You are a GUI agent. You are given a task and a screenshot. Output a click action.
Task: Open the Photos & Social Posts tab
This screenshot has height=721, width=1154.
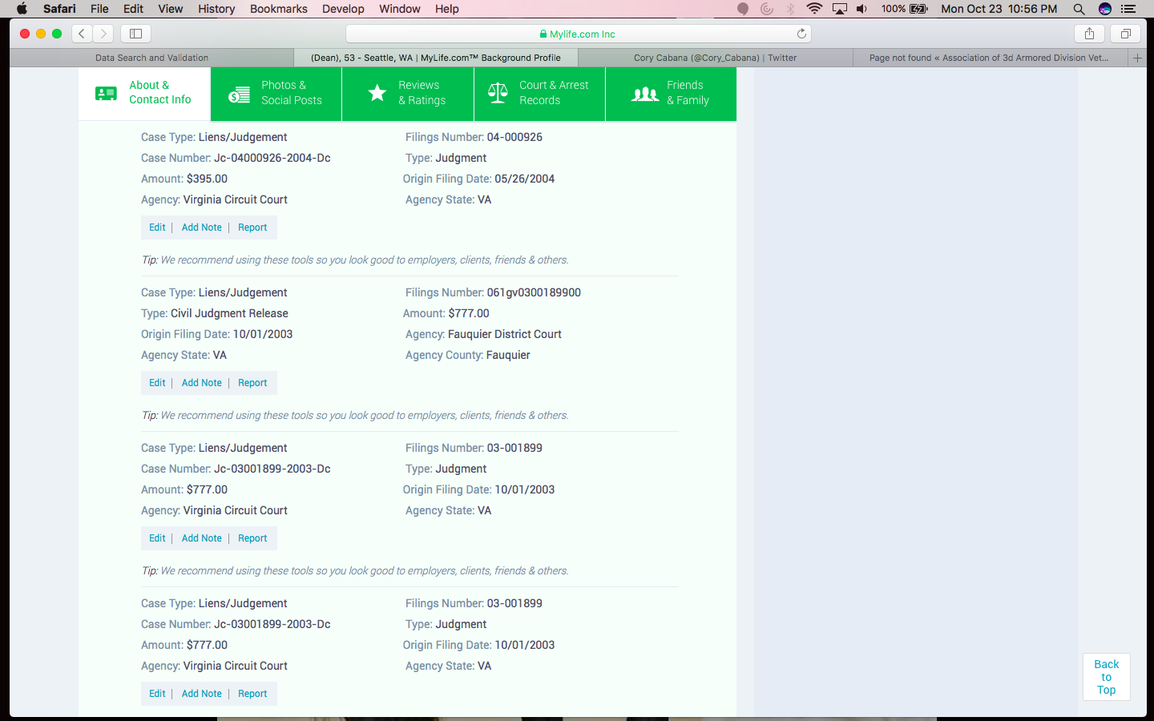tap(276, 94)
